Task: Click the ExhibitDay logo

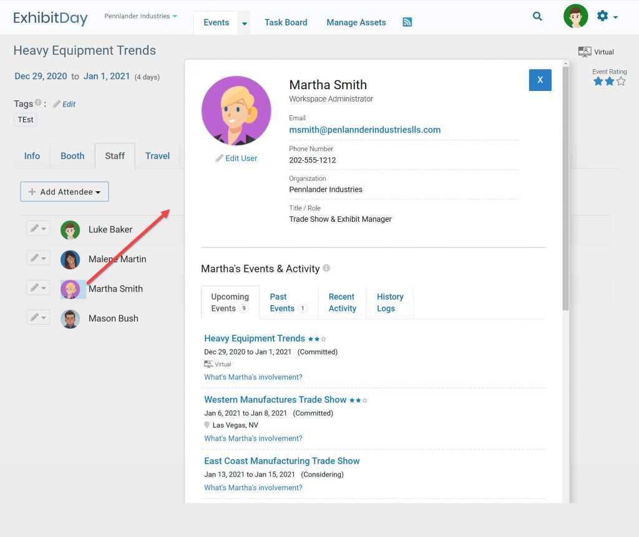Action: 50,18
